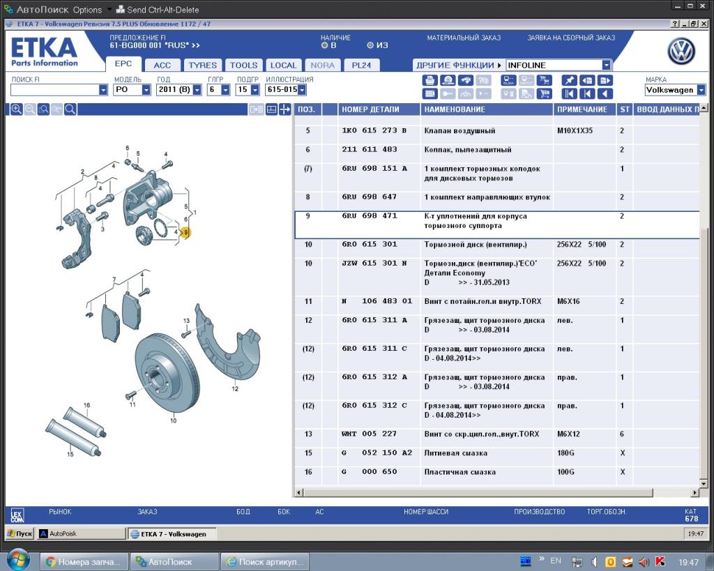Click the single shopping cart icon
The width and height of the screenshot is (714, 571).
(x=544, y=94)
